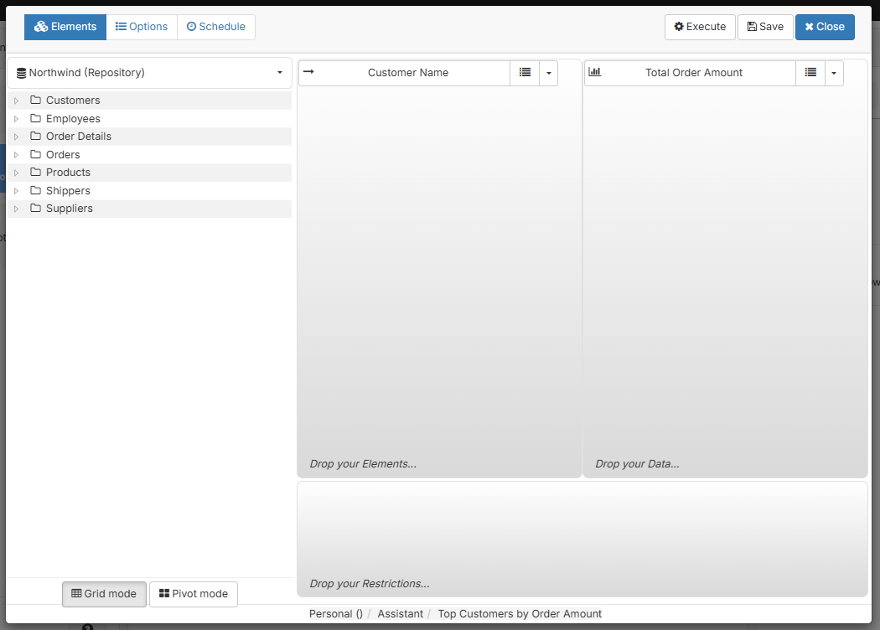The width and height of the screenshot is (880, 630).
Task: Click the Shippers folder icon
Action: point(35,190)
